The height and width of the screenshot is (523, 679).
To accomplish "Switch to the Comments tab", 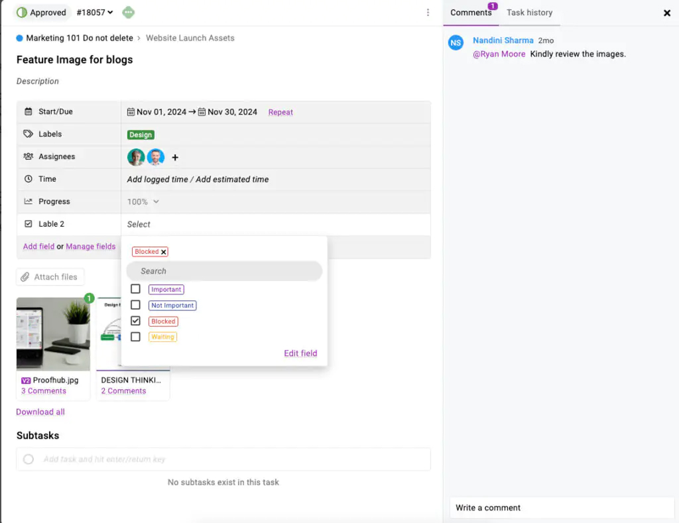I will (x=471, y=13).
